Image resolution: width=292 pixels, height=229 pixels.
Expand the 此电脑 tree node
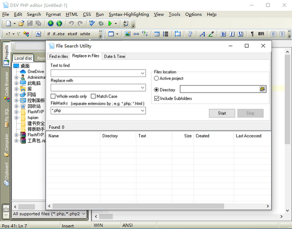point(17,83)
